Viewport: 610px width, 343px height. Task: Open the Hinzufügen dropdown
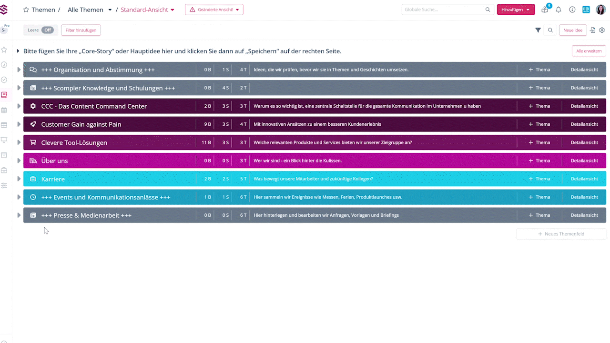[x=516, y=10]
